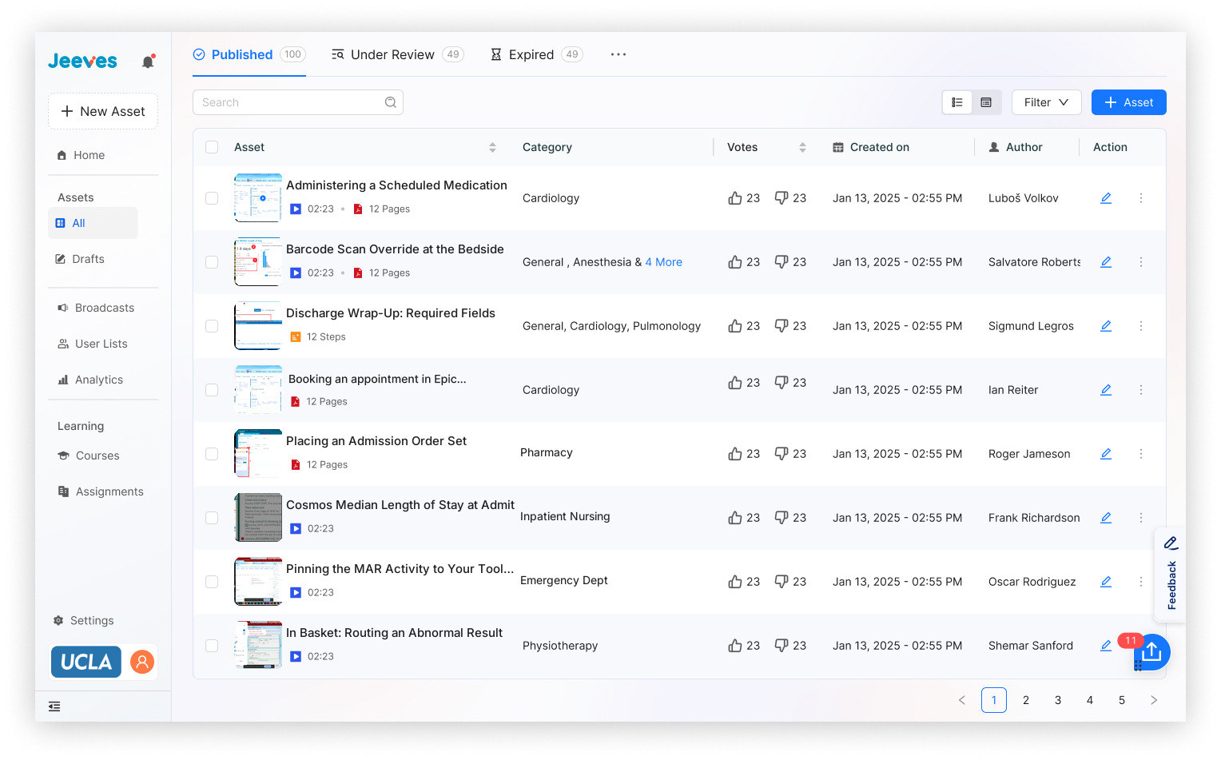
Task: Toggle select-all checkbox in table header
Action: (x=212, y=147)
